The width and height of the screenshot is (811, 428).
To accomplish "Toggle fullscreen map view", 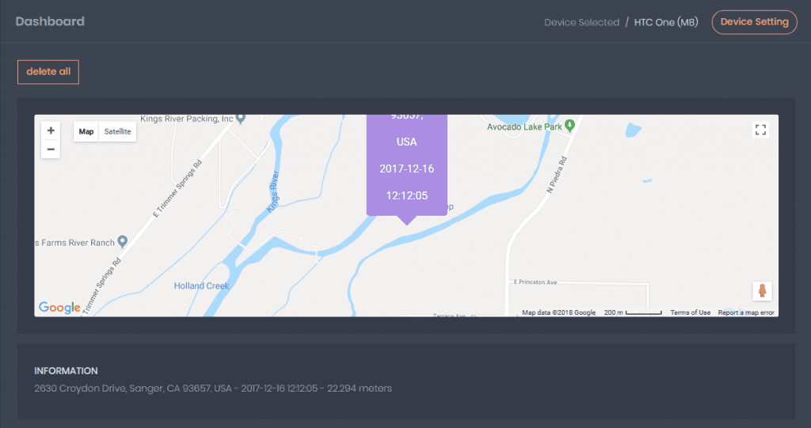I will (x=760, y=130).
